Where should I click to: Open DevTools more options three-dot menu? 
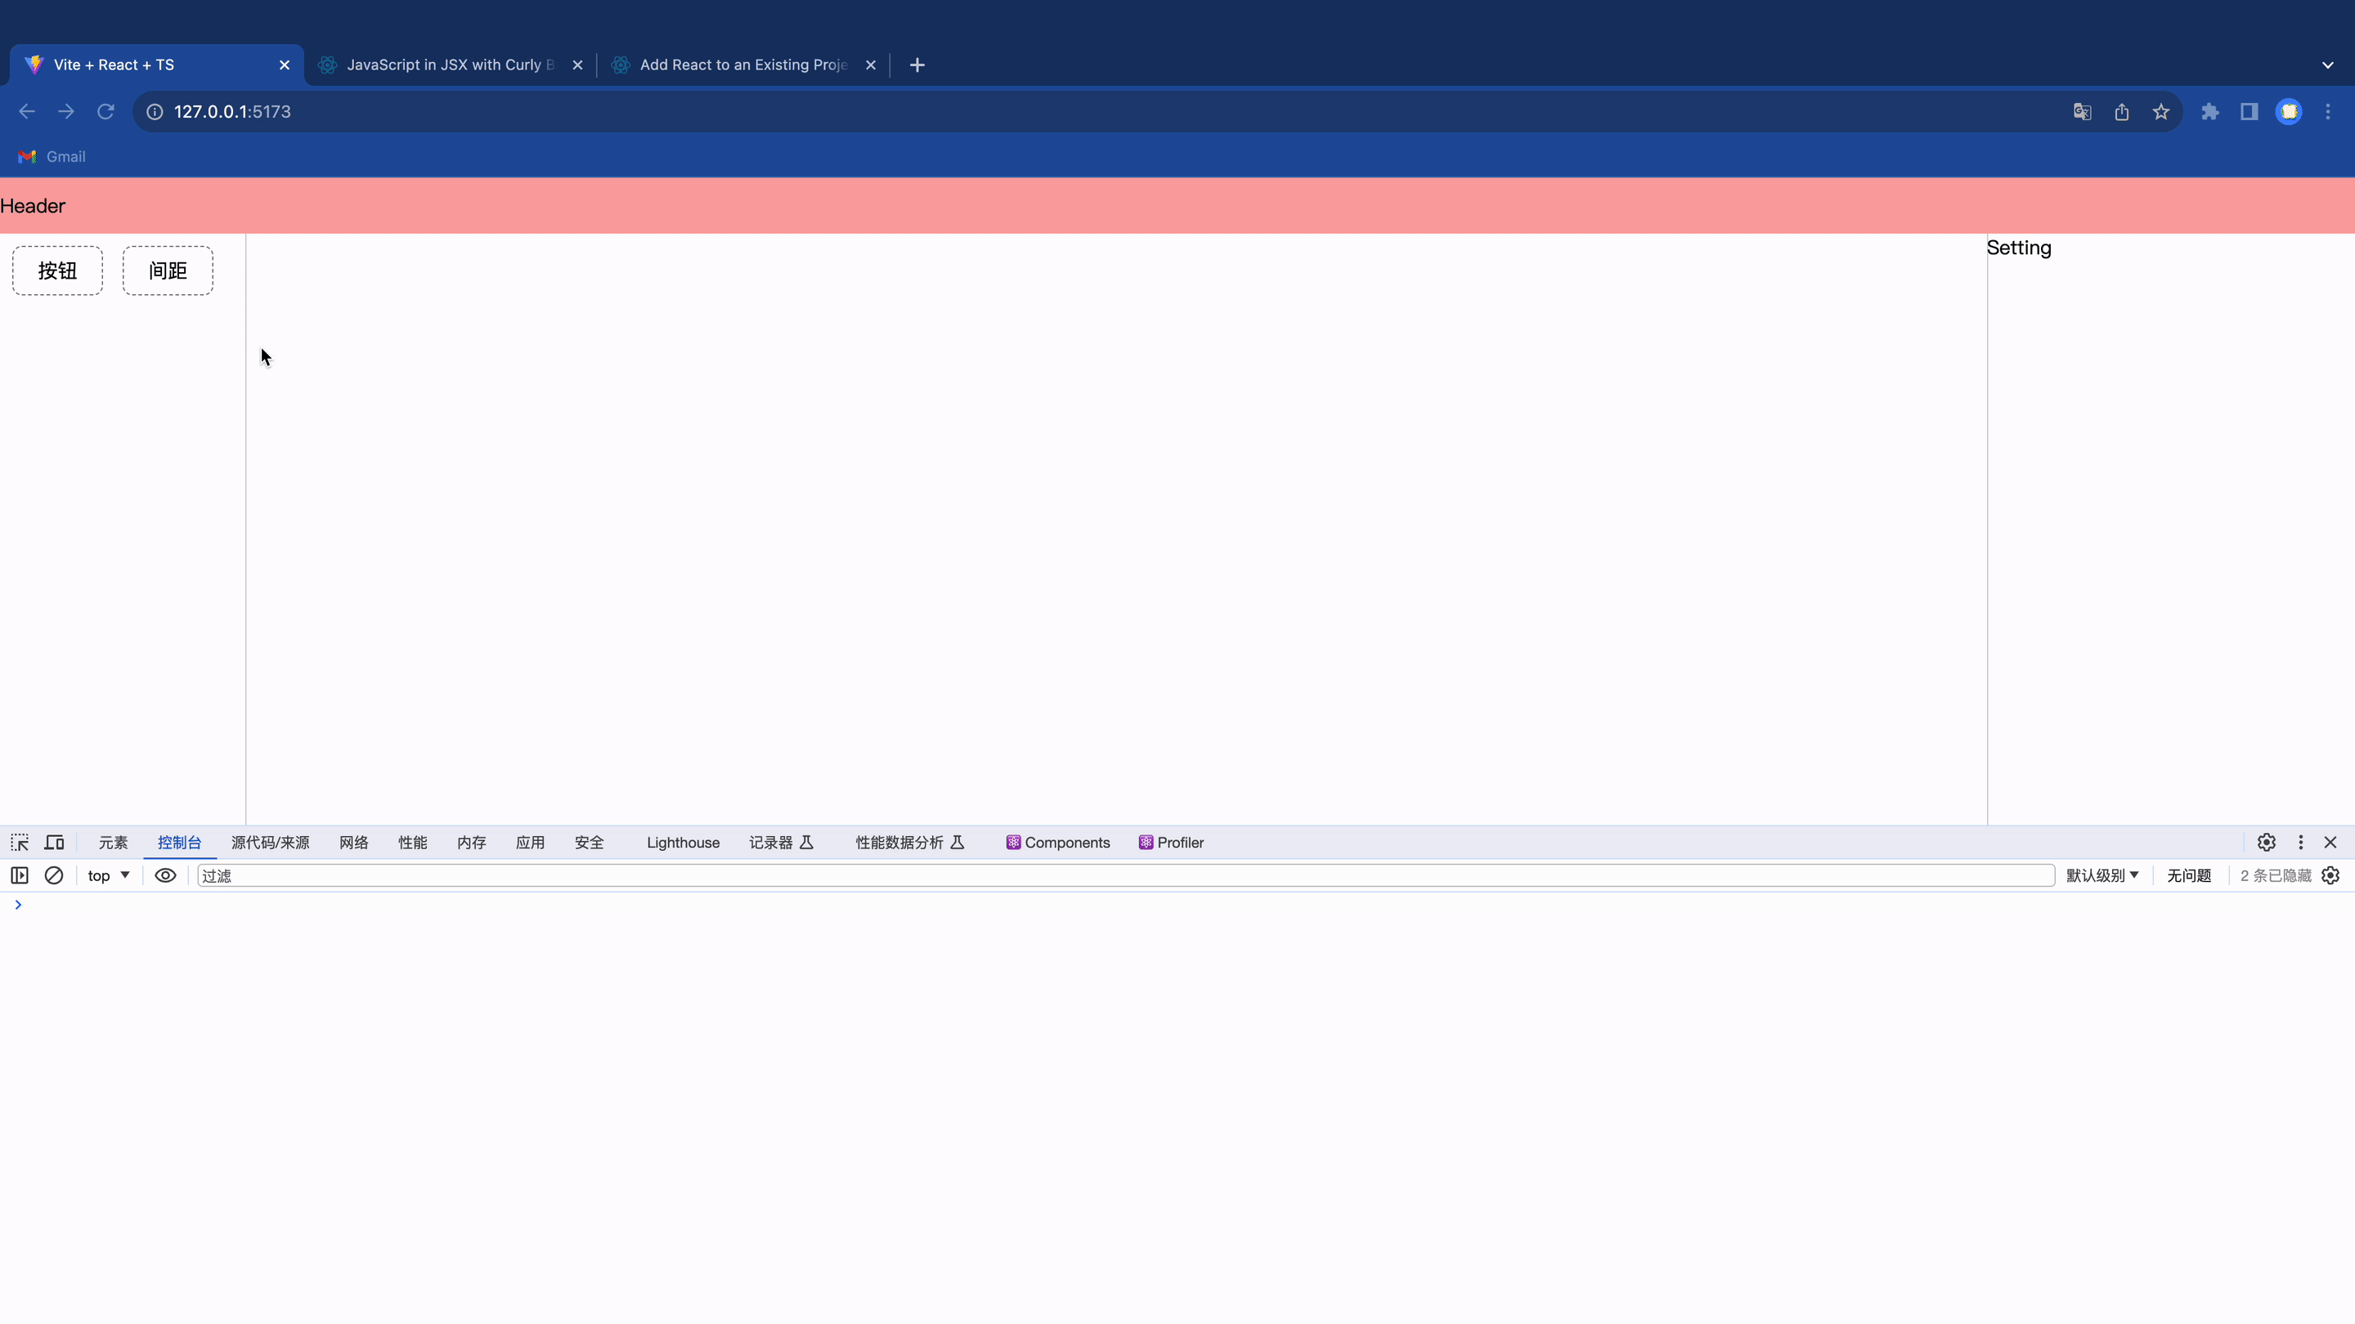2301,843
